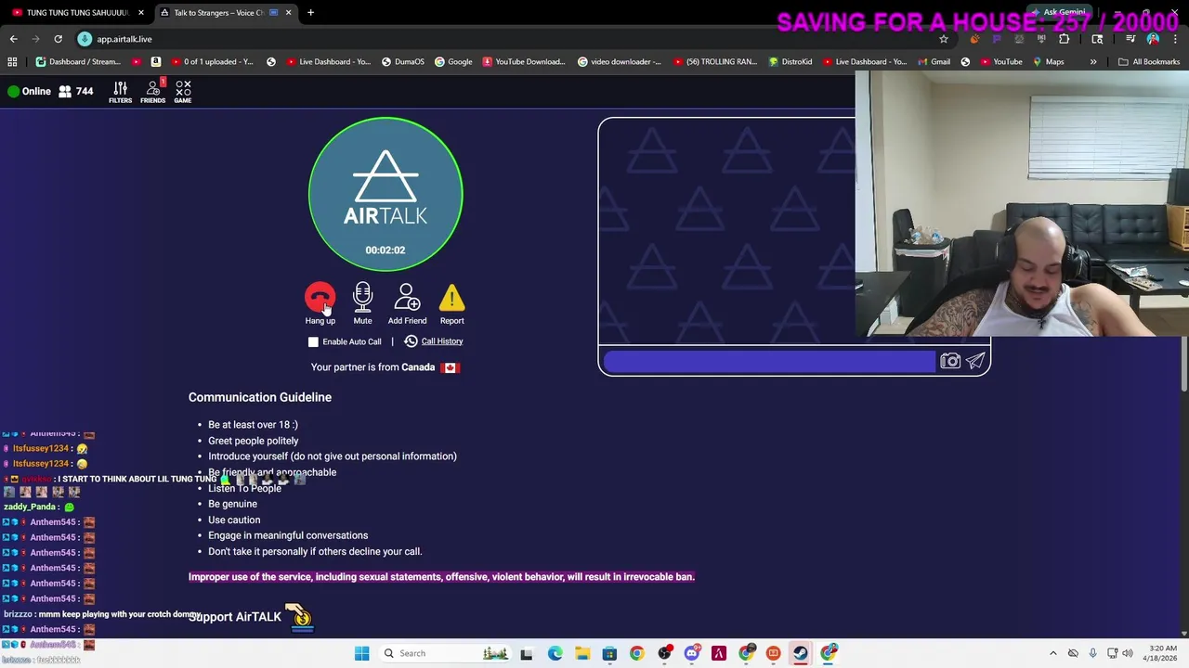Viewport: 1189px width, 668px height.
Task: Open the Dashboard / Stream bookmark
Action: click(x=78, y=62)
